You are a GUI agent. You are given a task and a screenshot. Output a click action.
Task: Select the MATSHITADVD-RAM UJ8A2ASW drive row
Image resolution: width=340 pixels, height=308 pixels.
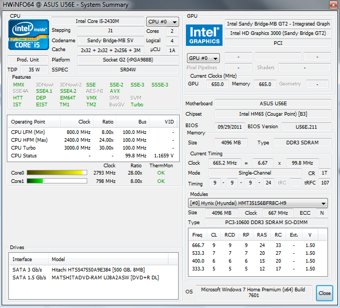coord(93,278)
